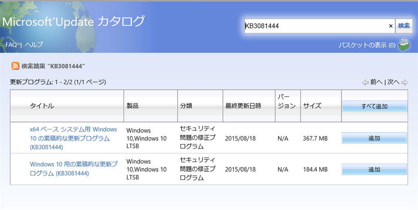The height and width of the screenshot is (210, 418).
Task: Sort by バージョン column header
Action: pos(287,101)
